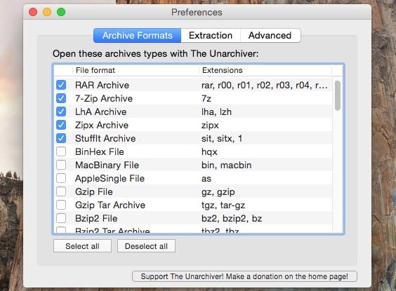Click the LhA Archive label
The height and width of the screenshot is (291, 396).
[x=101, y=112]
